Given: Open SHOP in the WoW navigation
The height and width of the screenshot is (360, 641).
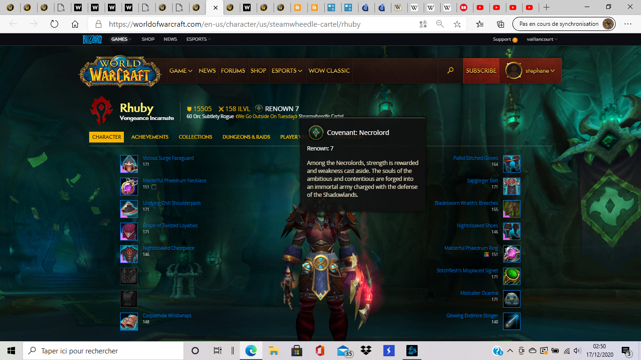Looking at the screenshot, I should (259, 71).
